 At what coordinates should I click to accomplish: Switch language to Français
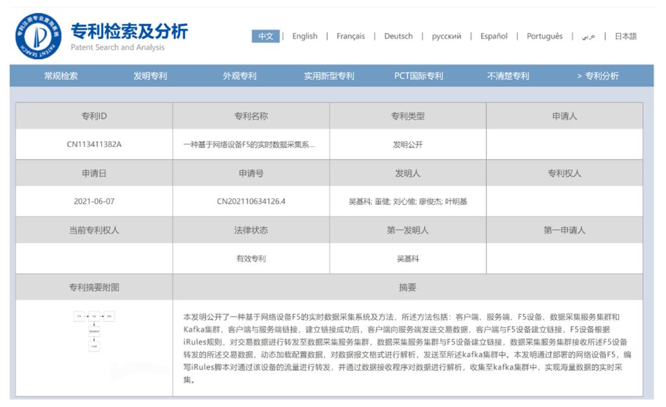point(351,36)
